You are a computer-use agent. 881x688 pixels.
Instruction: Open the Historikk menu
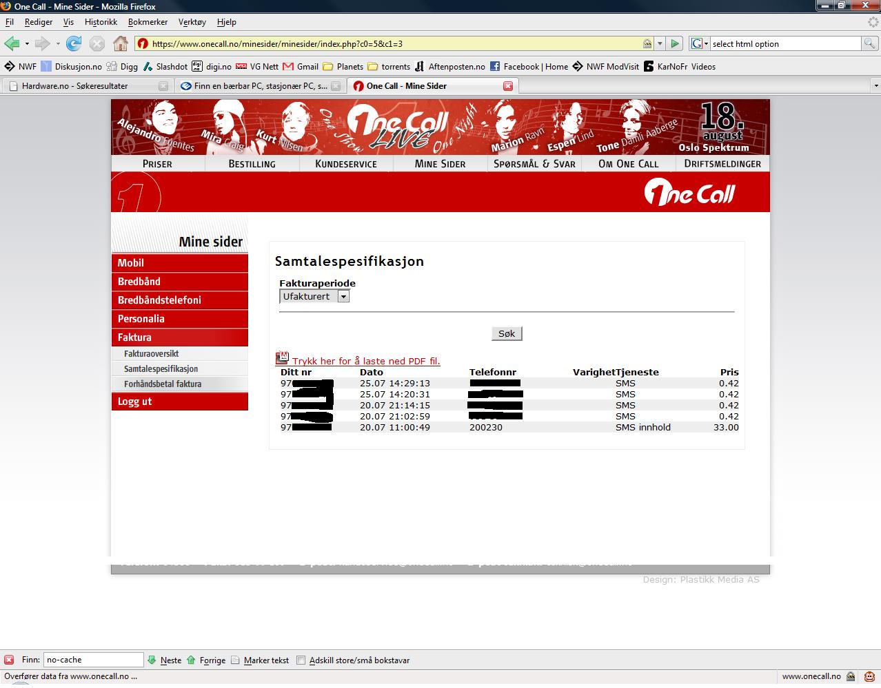pyautogui.click(x=101, y=22)
